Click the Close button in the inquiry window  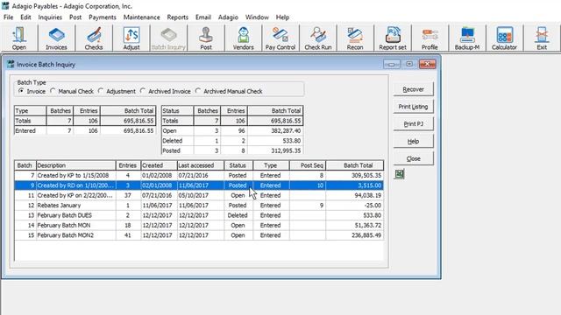[x=413, y=158]
